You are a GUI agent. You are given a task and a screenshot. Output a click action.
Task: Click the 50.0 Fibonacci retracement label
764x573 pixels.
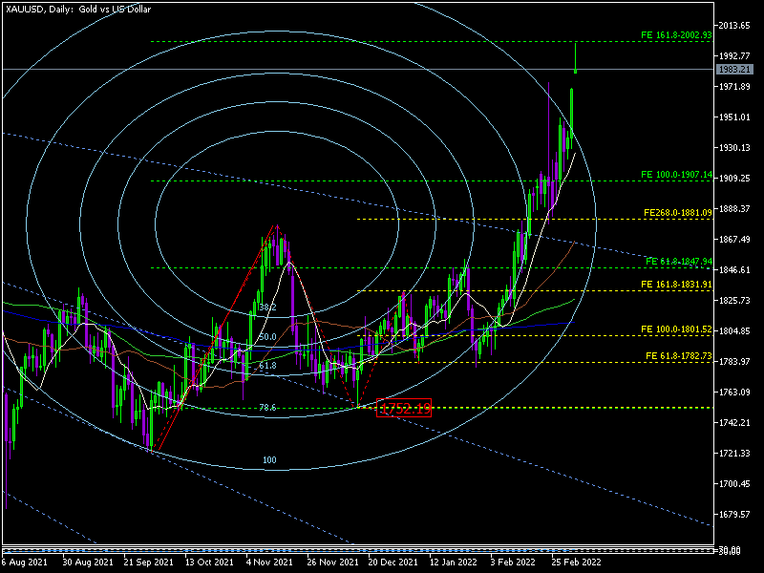click(x=267, y=337)
